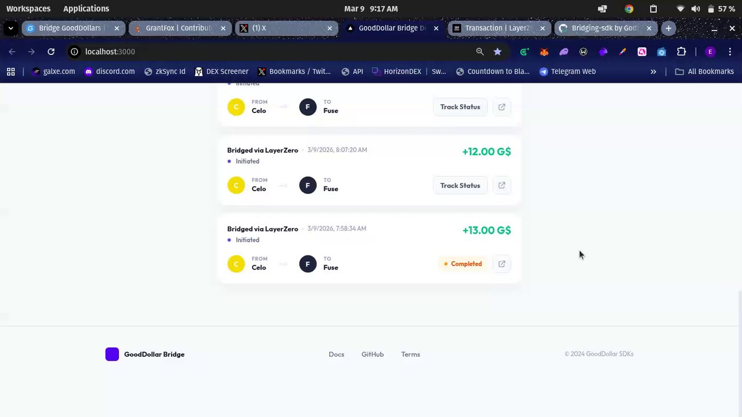Screen dimensions: 742x417
Task: View site information for localhost
Action: (74, 52)
